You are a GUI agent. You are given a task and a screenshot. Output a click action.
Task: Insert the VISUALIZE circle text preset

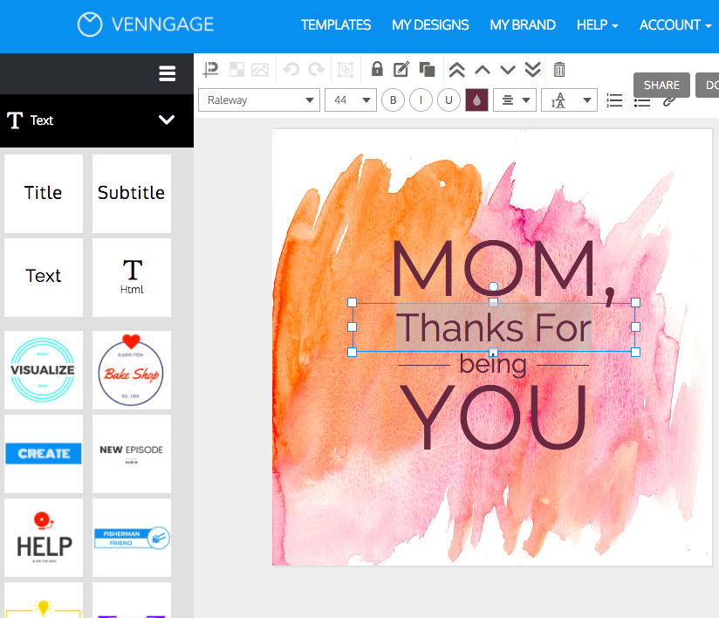pyautogui.click(x=44, y=370)
